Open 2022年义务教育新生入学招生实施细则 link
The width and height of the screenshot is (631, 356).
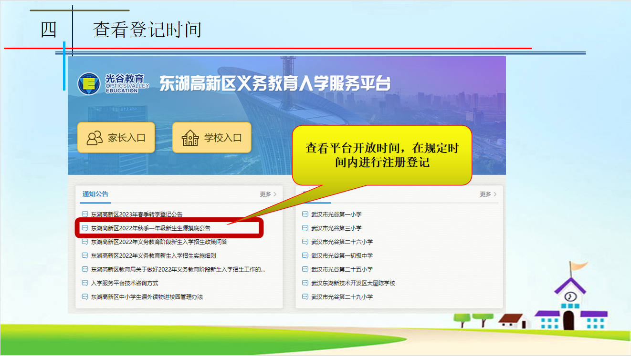click(153, 256)
